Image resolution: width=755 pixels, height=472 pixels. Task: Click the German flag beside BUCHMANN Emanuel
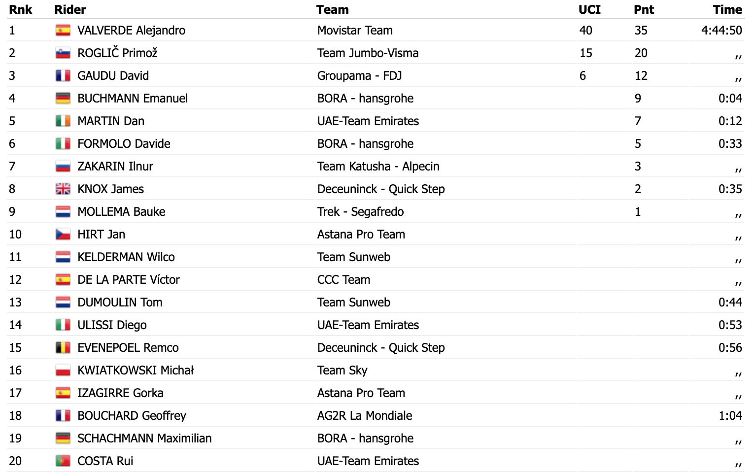click(x=63, y=99)
